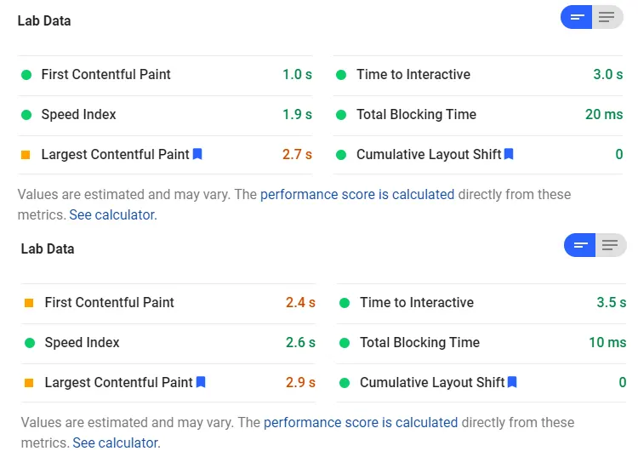Open second 'performance score is calculated' link
The height and width of the screenshot is (451, 638).
(361, 423)
